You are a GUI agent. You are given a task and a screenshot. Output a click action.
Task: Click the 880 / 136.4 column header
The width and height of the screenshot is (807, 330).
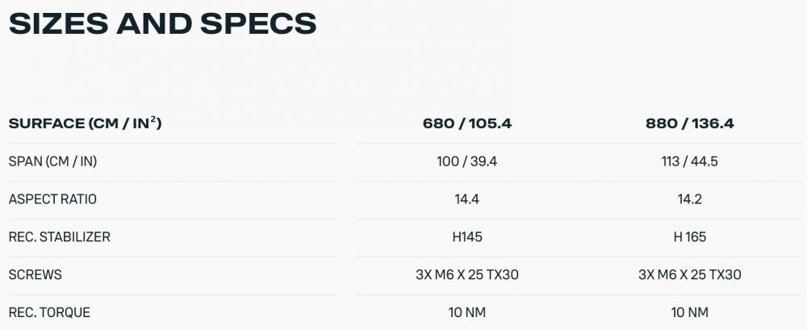[688, 124]
